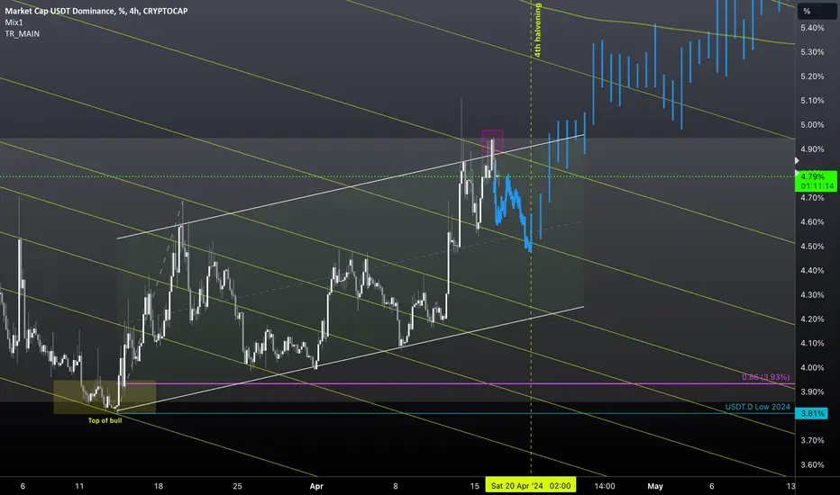
Task: Click the May label on the time axis
Action: pyautogui.click(x=655, y=486)
